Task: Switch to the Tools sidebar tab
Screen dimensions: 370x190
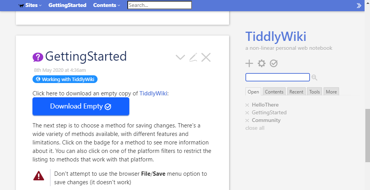Action: click(x=315, y=92)
